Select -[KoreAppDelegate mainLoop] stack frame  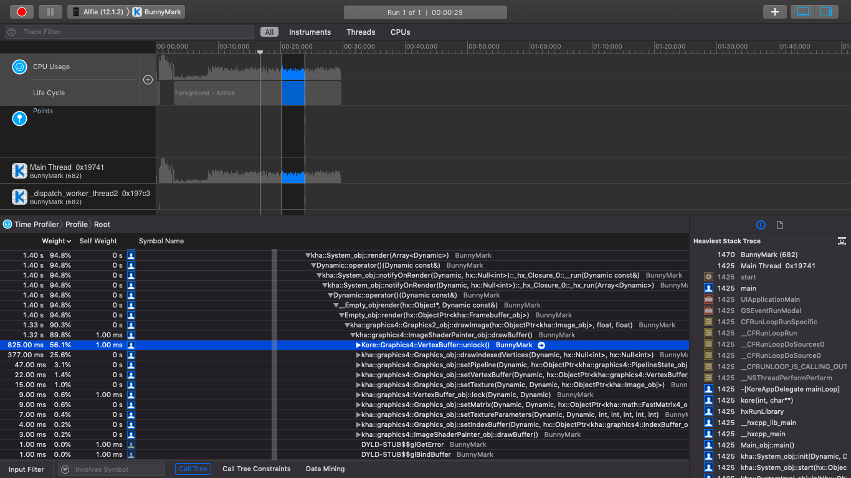(770, 389)
